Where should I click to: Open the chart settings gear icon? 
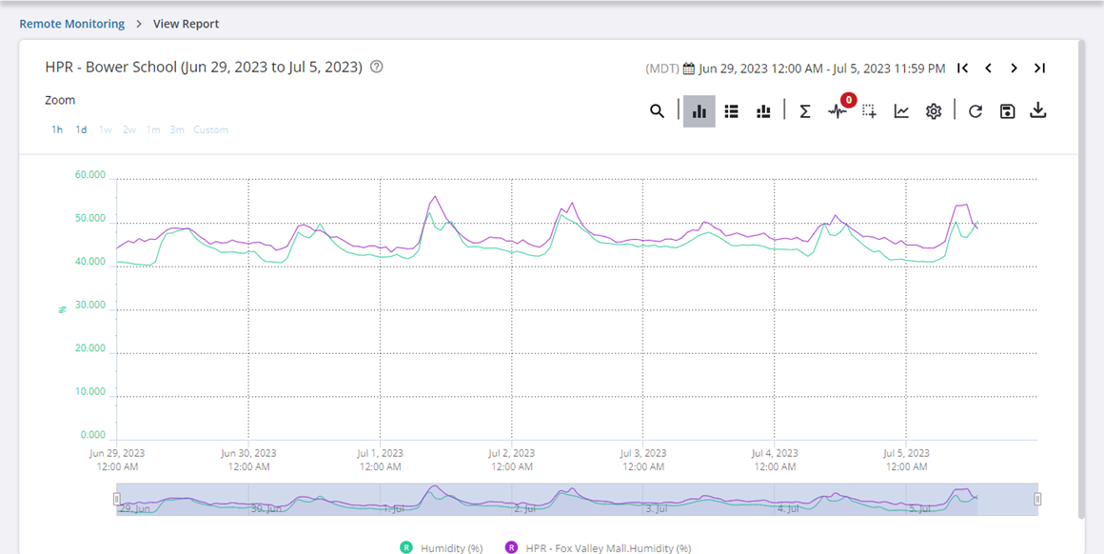coord(934,111)
